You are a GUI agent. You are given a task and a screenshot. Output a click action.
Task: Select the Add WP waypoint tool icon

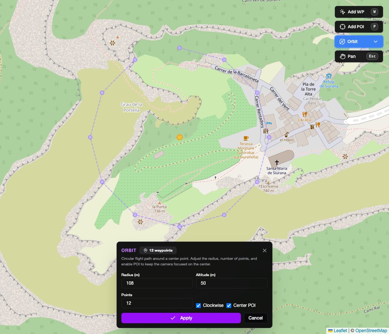click(343, 12)
